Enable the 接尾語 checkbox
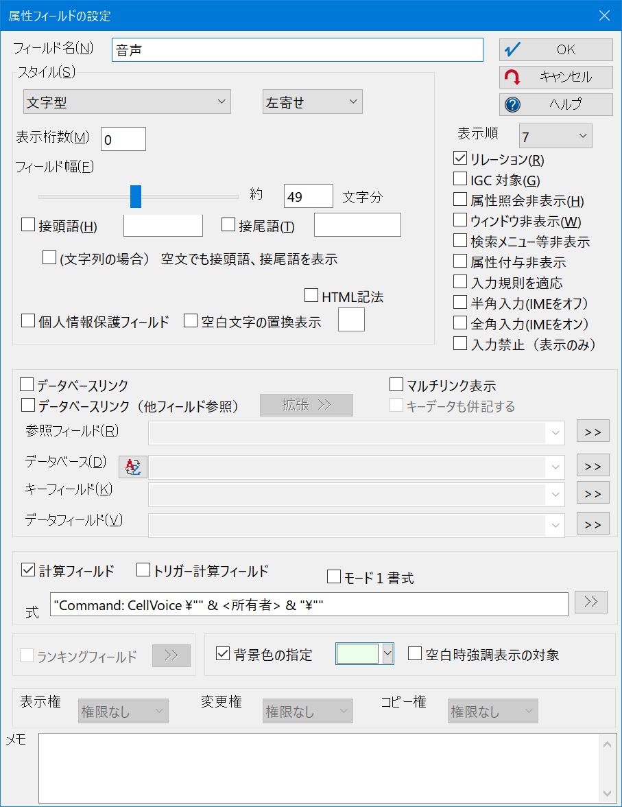Image resolution: width=622 pixels, height=807 pixels. coord(228,225)
